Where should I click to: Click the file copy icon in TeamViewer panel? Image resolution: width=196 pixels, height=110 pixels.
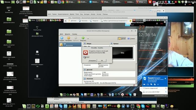point(155,84)
